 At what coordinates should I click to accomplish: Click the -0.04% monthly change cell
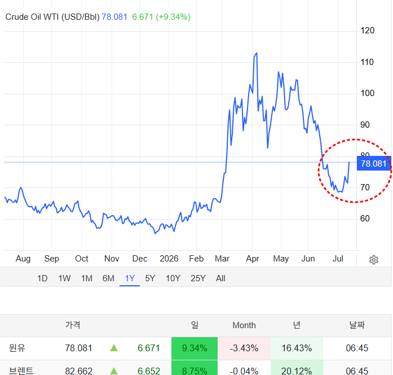(244, 368)
